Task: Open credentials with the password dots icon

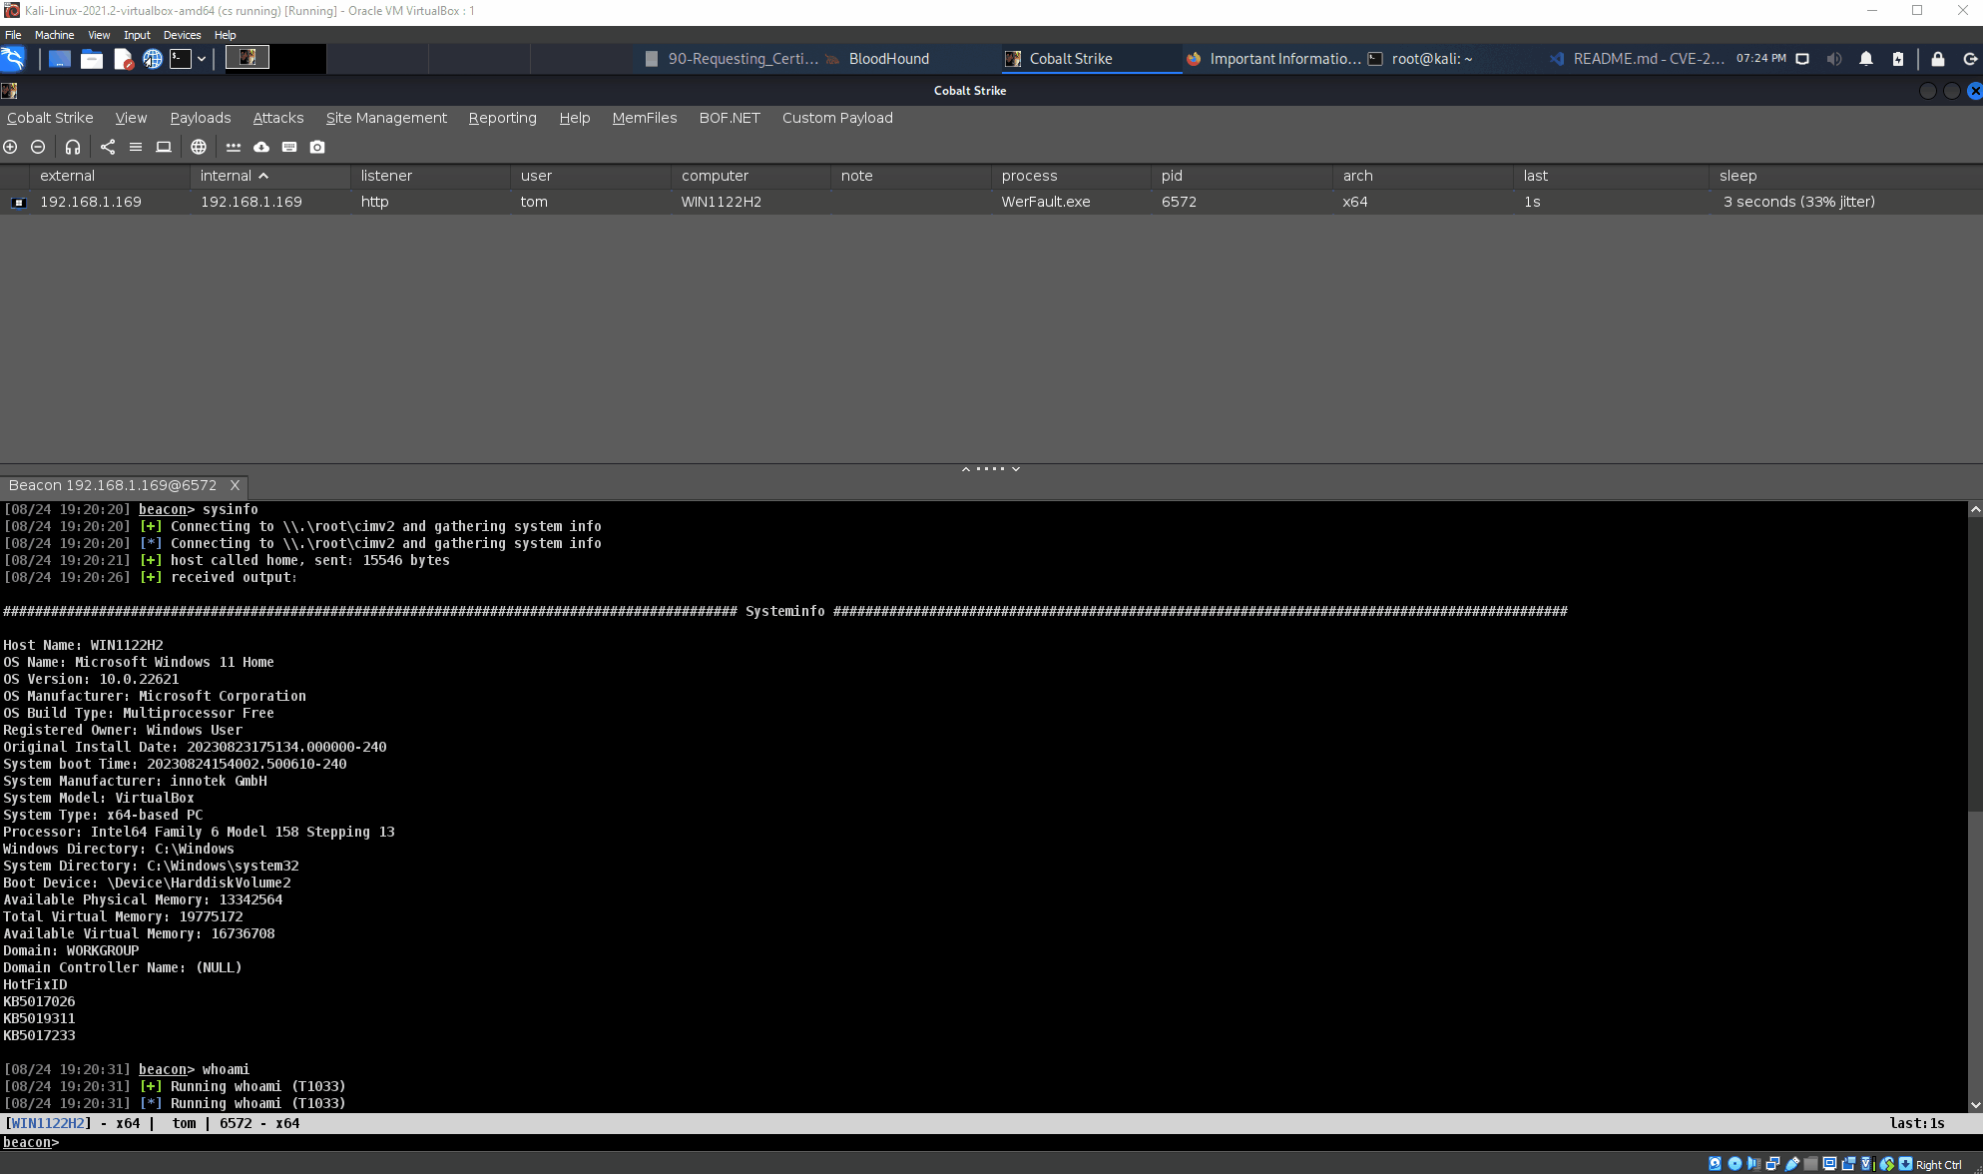Action: (234, 147)
